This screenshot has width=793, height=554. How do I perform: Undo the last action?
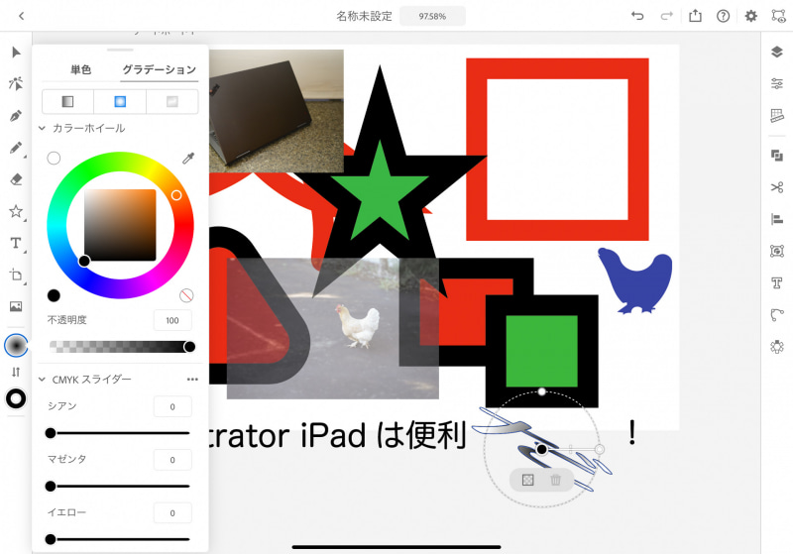coord(637,16)
